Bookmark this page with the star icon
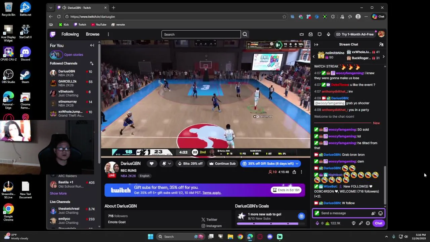The image size is (430, 242). click(x=284, y=16)
